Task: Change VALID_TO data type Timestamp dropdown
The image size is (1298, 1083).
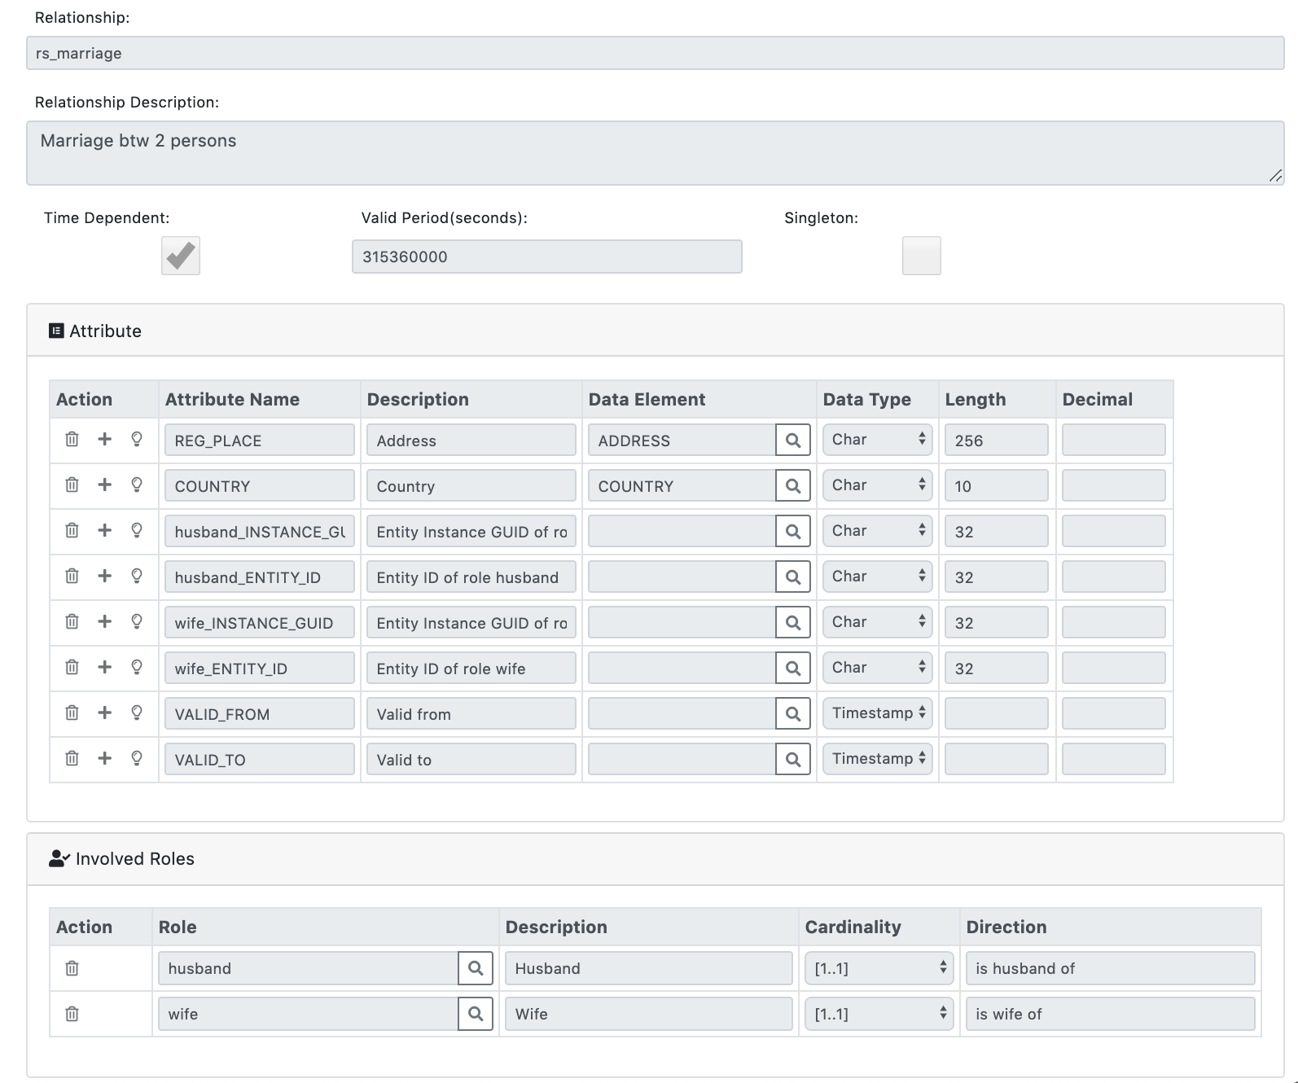Action: click(877, 759)
